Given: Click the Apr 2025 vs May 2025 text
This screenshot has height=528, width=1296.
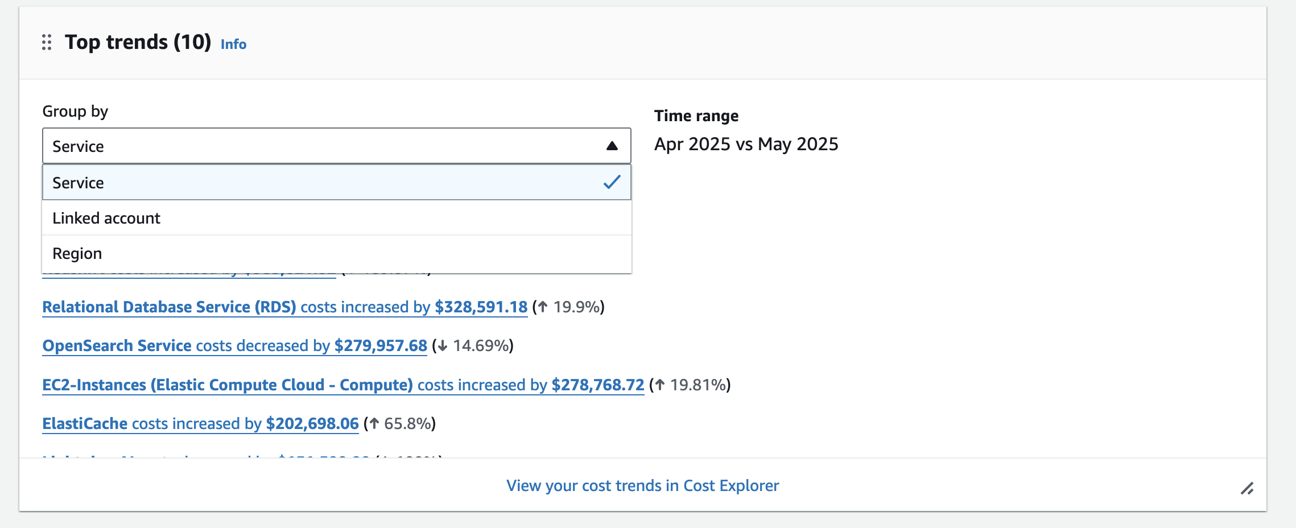Looking at the screenshot, I should (746, 144).
